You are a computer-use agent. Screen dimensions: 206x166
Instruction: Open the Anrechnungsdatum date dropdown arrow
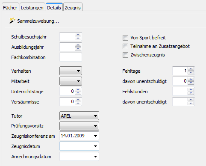coord(95,157)
